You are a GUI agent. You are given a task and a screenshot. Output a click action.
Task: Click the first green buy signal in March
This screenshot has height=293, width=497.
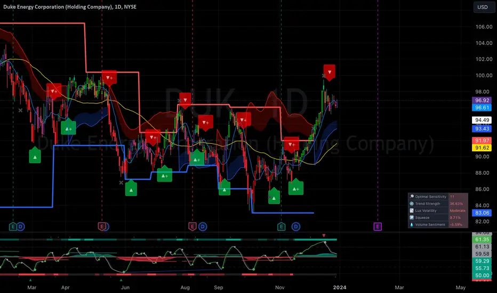(35, 156)
